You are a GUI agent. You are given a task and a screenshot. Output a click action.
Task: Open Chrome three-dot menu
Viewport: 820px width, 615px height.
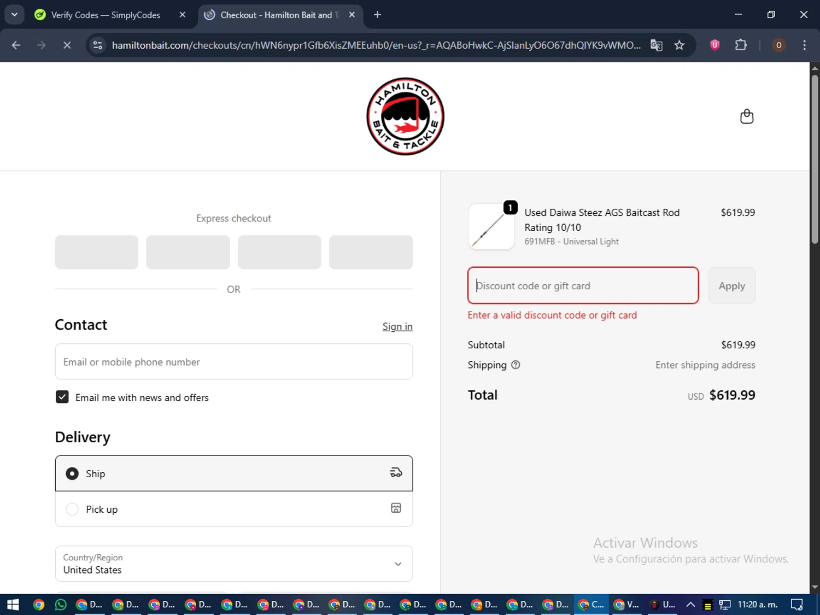(804, 45)
